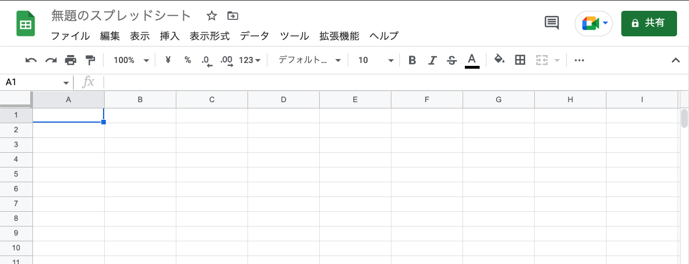Click the text color A swatch
The height and width of the screenshot is (264, 689).
click(472, 60)
